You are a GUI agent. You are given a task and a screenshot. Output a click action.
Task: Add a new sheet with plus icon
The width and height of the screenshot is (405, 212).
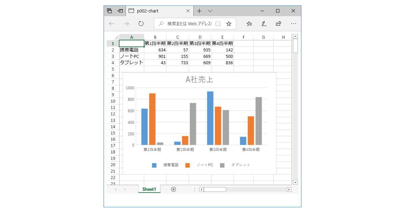pos(173,189)
